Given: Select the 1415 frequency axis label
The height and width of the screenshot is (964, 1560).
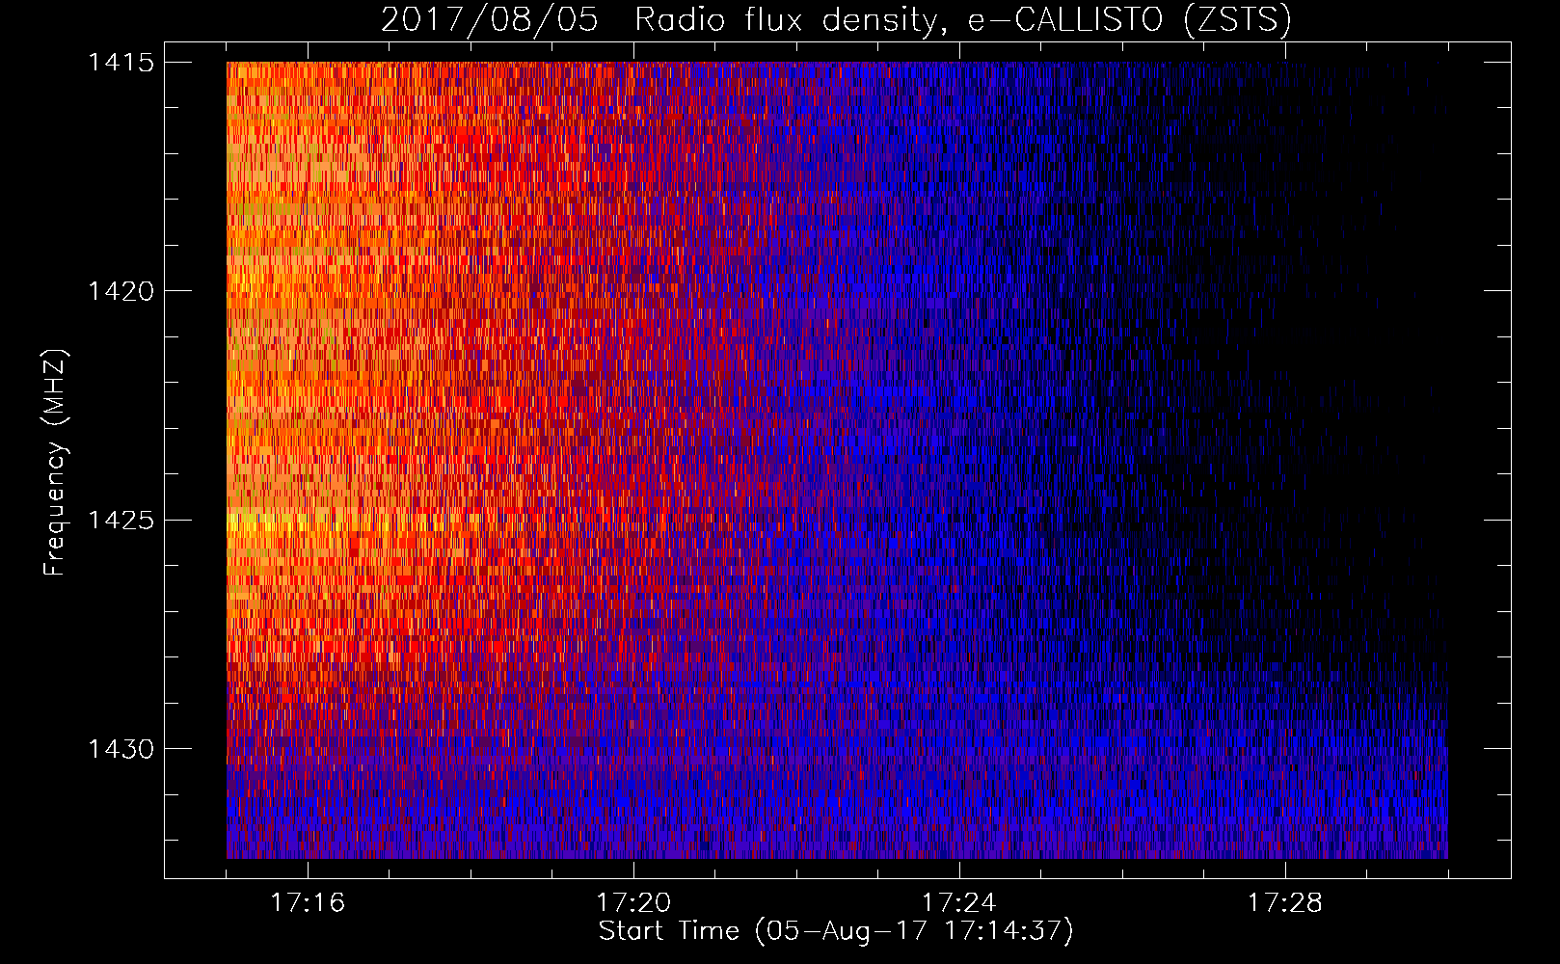Looking at the screenshot, I should coord(121,63).
